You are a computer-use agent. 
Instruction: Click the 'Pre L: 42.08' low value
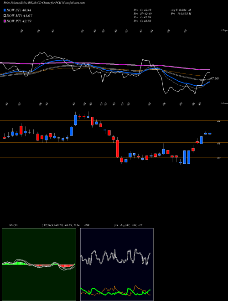click(142, 17)
